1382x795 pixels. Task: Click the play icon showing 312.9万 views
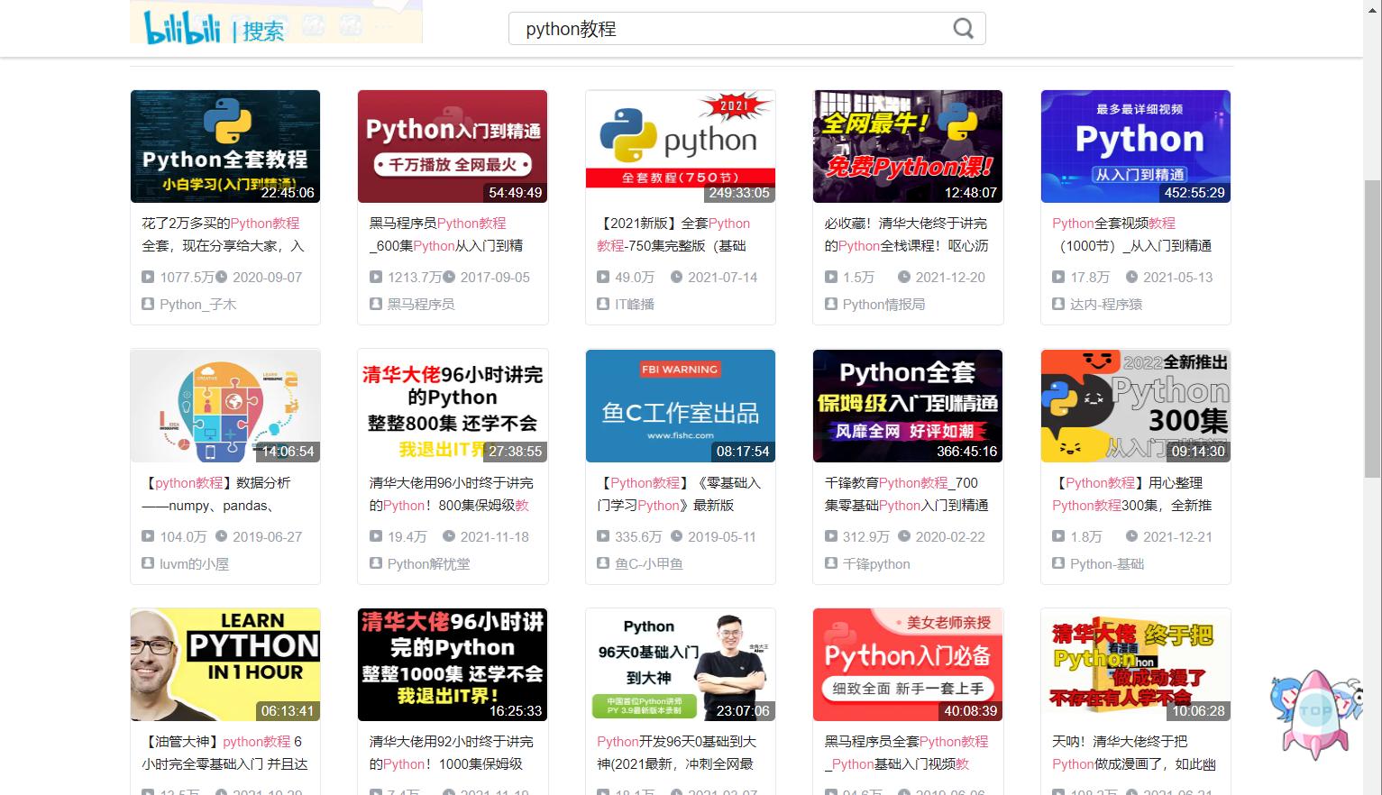pos(831,536)
